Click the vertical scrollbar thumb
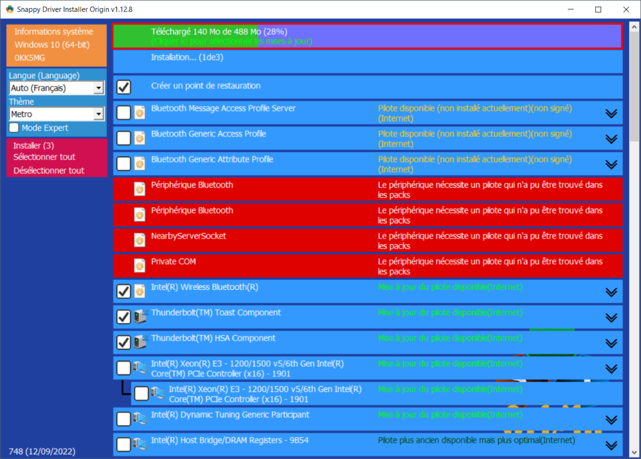 coord(634,87)
